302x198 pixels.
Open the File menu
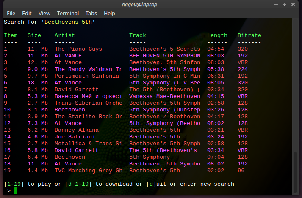pyautogui.click(x=11, y=13)
